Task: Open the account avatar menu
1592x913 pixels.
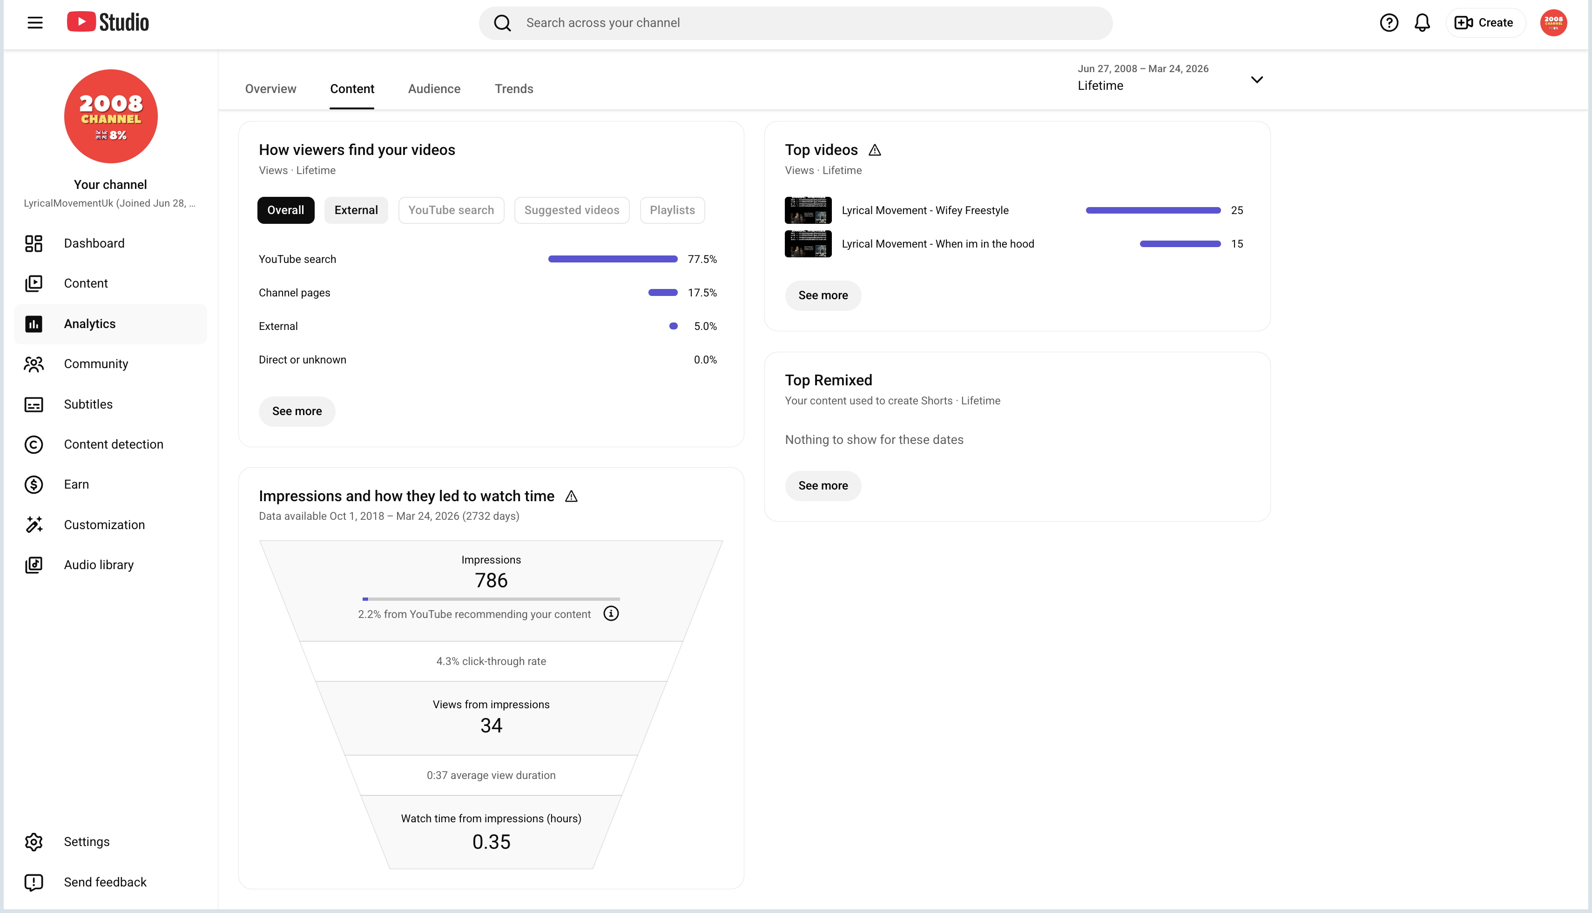Action: (x=1553, y=23)
